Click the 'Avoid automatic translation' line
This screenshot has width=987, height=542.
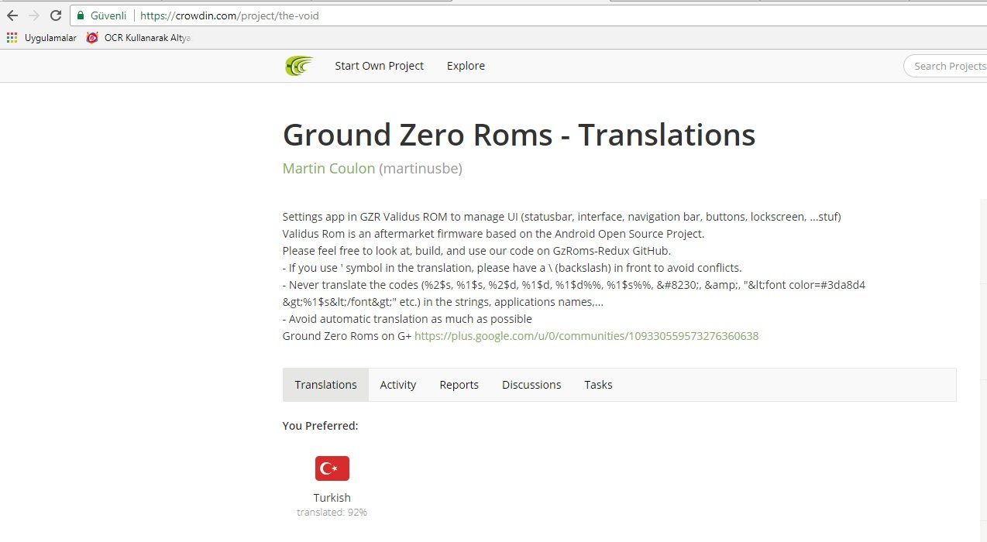pyautogui.click(x=408, y=319)
